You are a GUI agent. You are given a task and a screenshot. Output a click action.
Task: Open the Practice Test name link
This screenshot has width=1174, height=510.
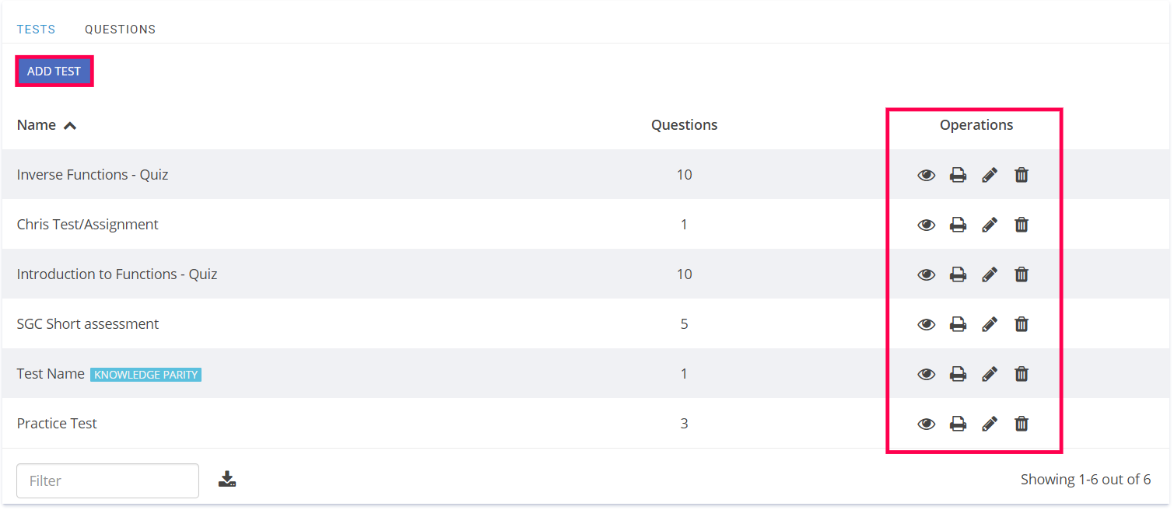coord(57,424)
